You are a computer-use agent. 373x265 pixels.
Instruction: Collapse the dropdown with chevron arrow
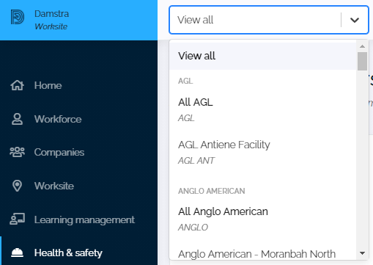(x=355, y=20)
